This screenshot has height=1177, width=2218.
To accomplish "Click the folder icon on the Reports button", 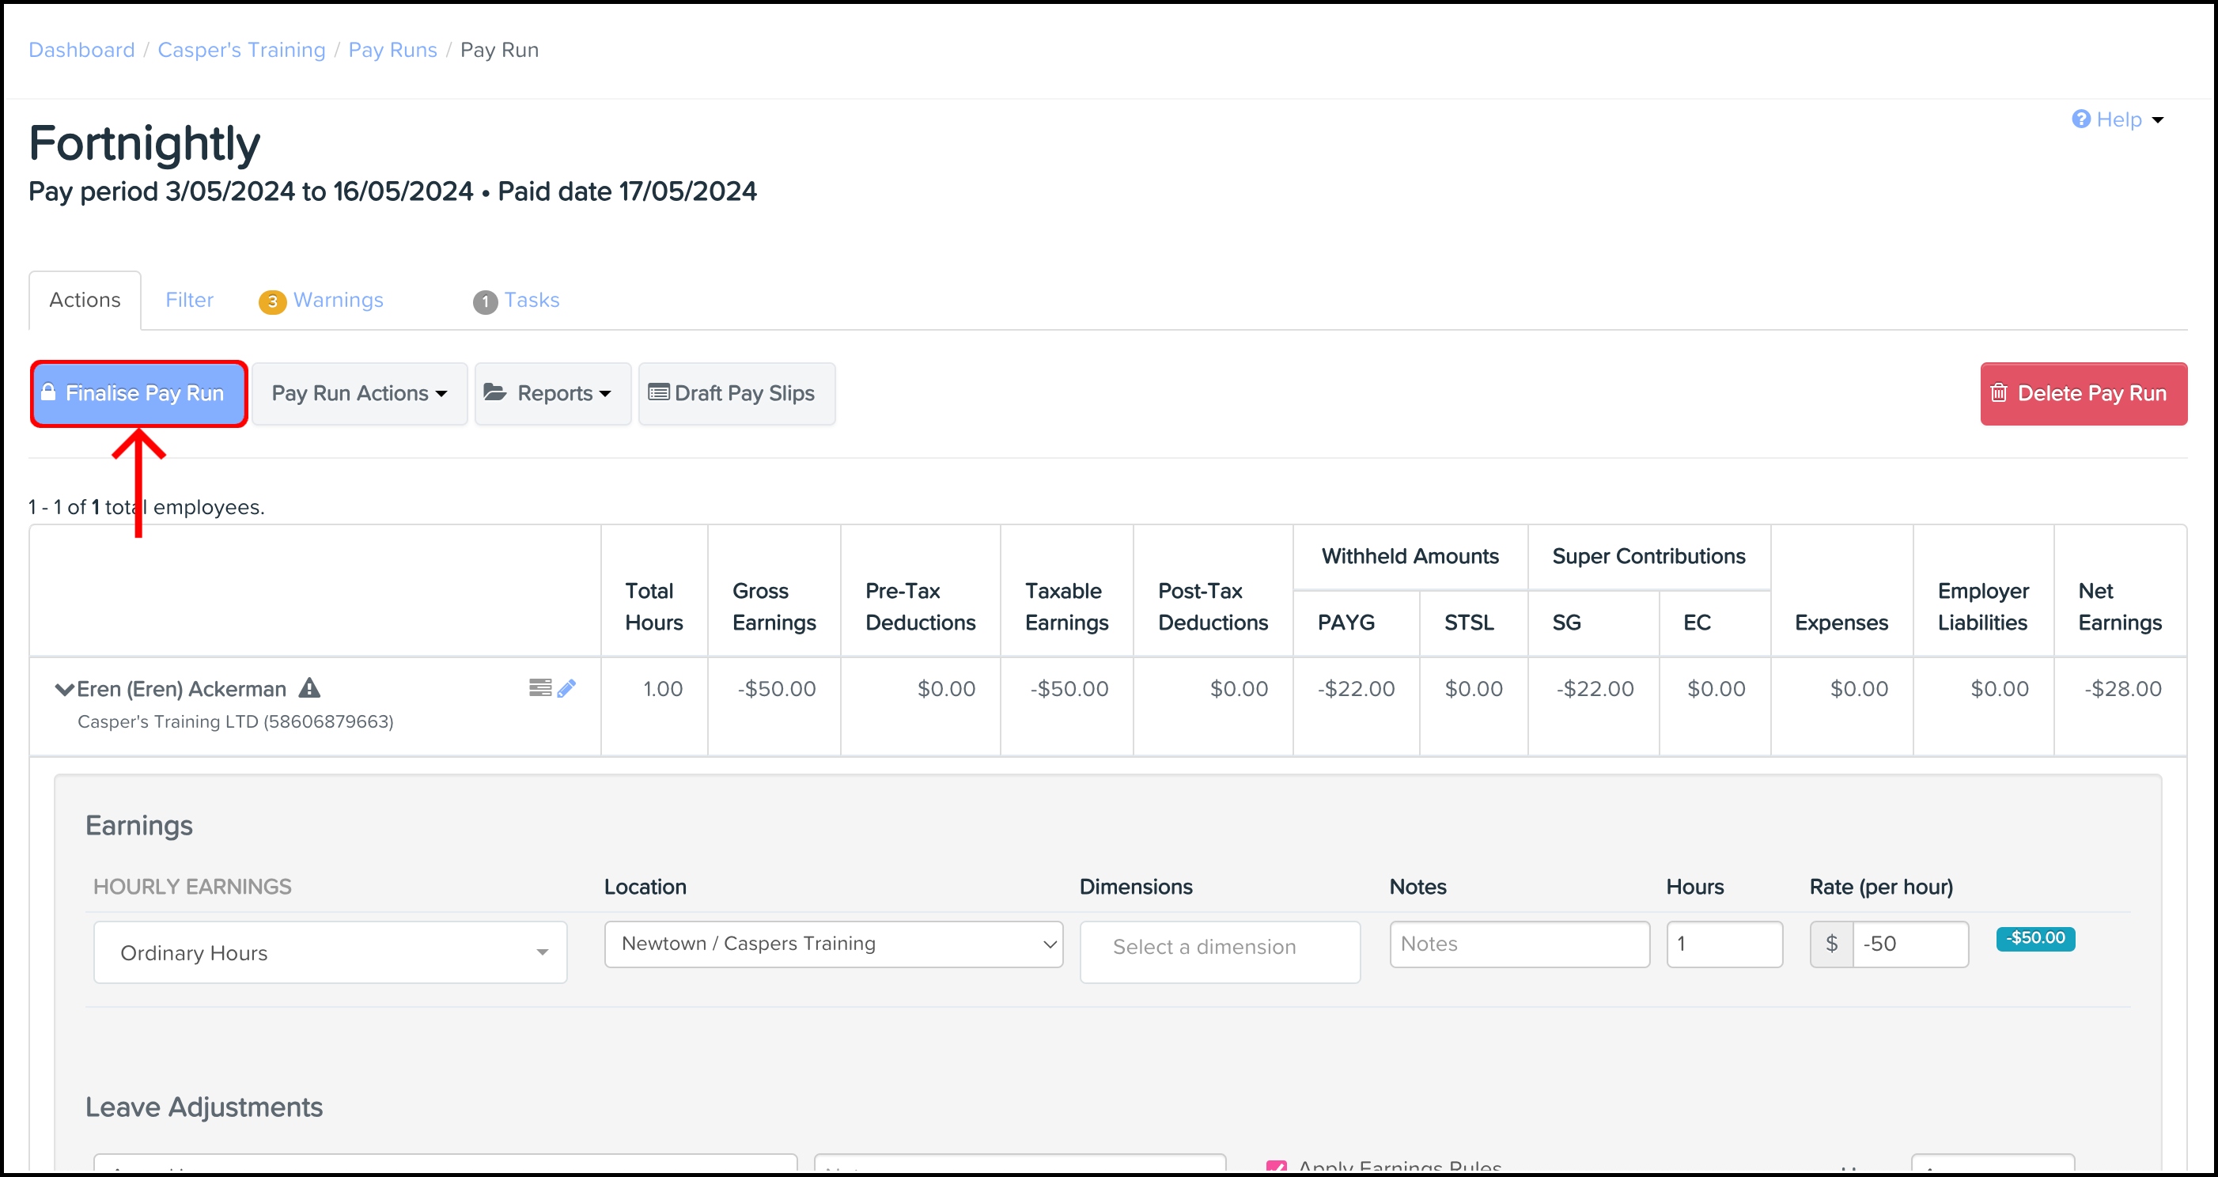I will point(494,392).
